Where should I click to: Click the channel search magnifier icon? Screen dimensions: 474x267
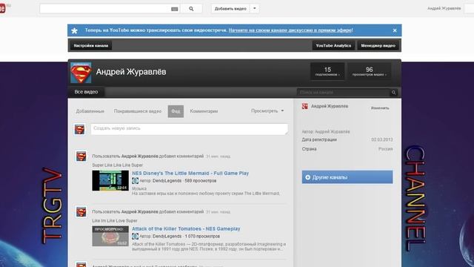pyautogui.click(x=393, y=92)
